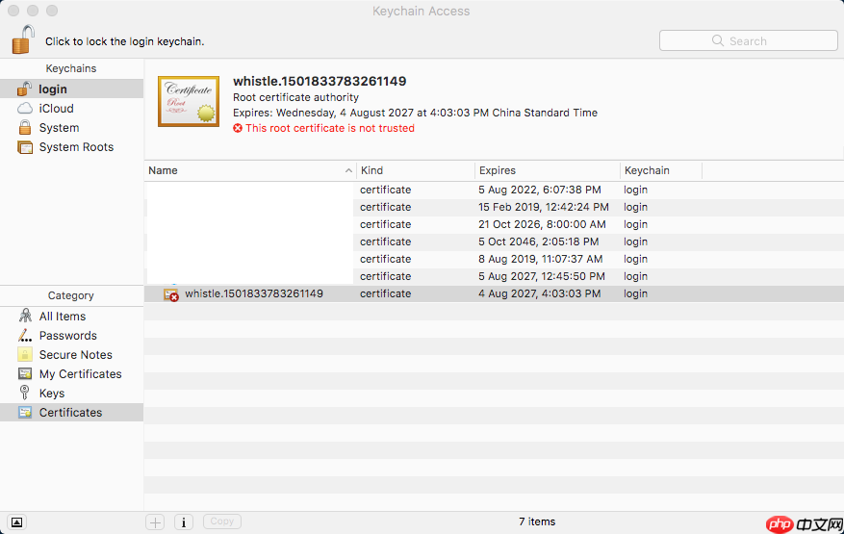Select row expiring 5 Aug 2022
This screenshot has height=534, width=844.
tap(494, 190)
